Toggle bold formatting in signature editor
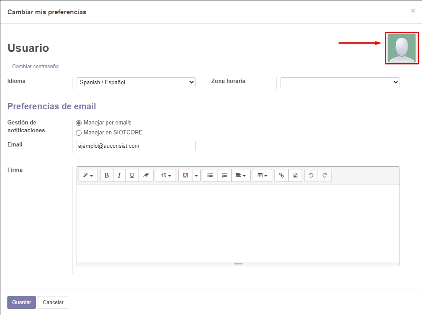 (x=107, y=175)
